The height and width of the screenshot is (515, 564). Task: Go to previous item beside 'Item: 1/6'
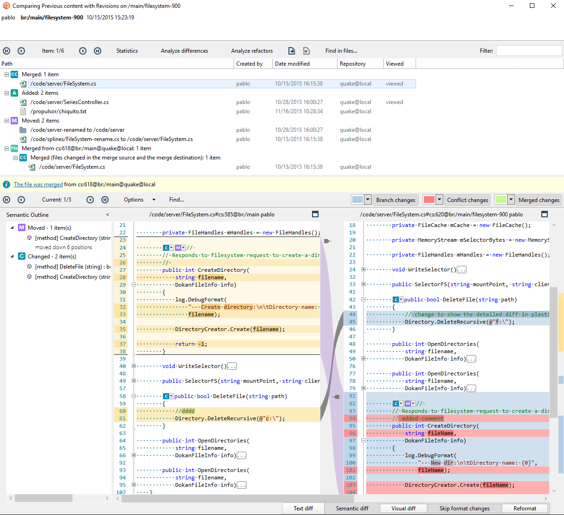click(21, 51)
